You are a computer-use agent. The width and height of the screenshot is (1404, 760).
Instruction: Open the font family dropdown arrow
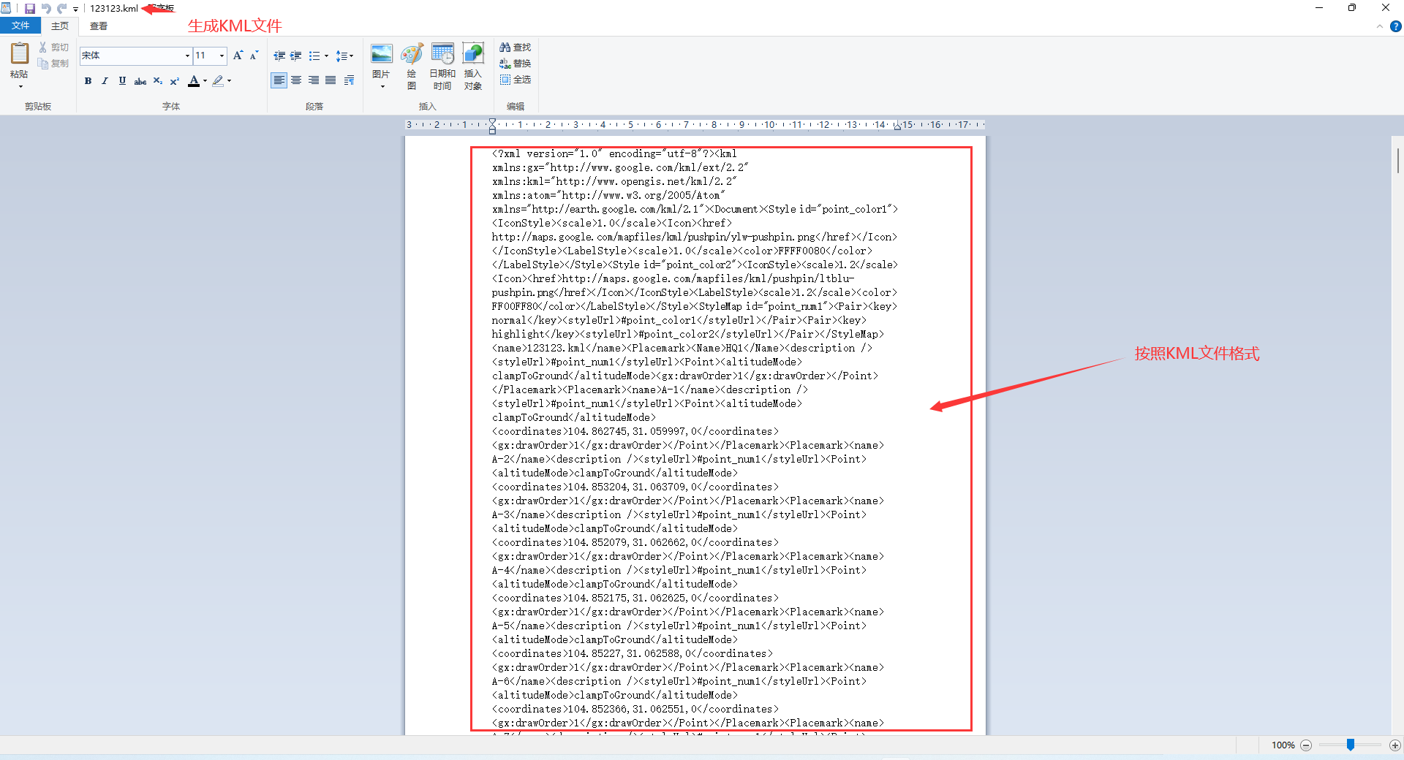point(187,56)
